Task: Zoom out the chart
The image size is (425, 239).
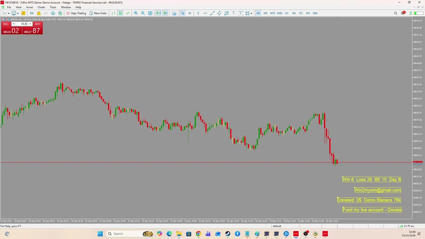Action: (x=143, y=13)
